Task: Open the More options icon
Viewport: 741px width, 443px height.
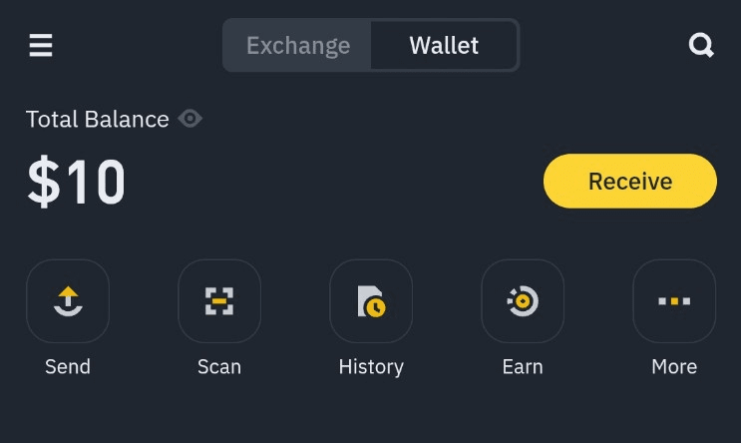Action: [674, 301]
